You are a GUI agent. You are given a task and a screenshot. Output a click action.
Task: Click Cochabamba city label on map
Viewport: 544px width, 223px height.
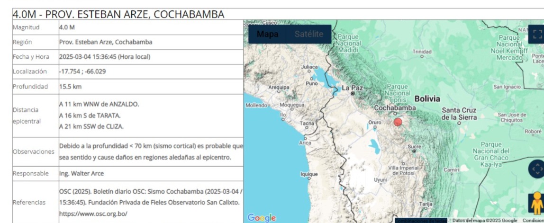pyautogui.click(x=394, y=108)
